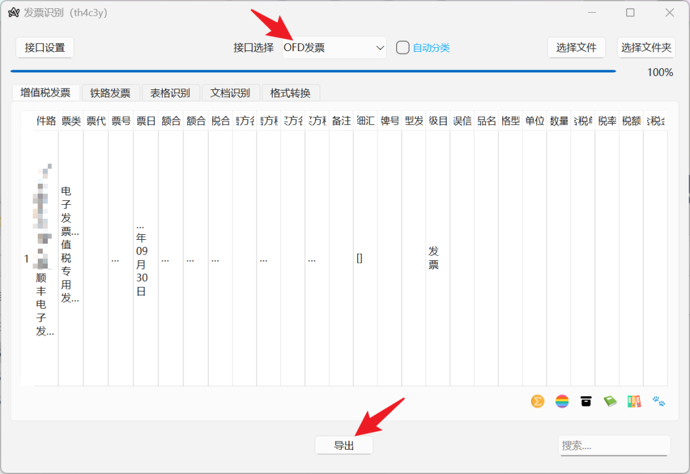The image size is (690, 474).
Task: Click the green book icon
Action: point(610,401)
